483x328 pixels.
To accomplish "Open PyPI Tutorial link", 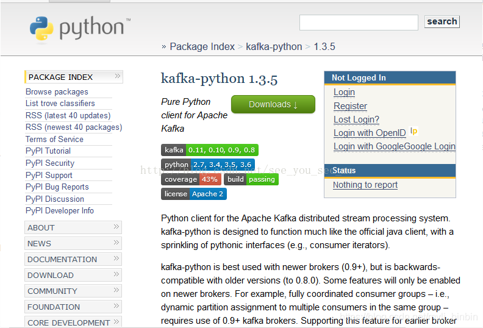I will 48,151.
